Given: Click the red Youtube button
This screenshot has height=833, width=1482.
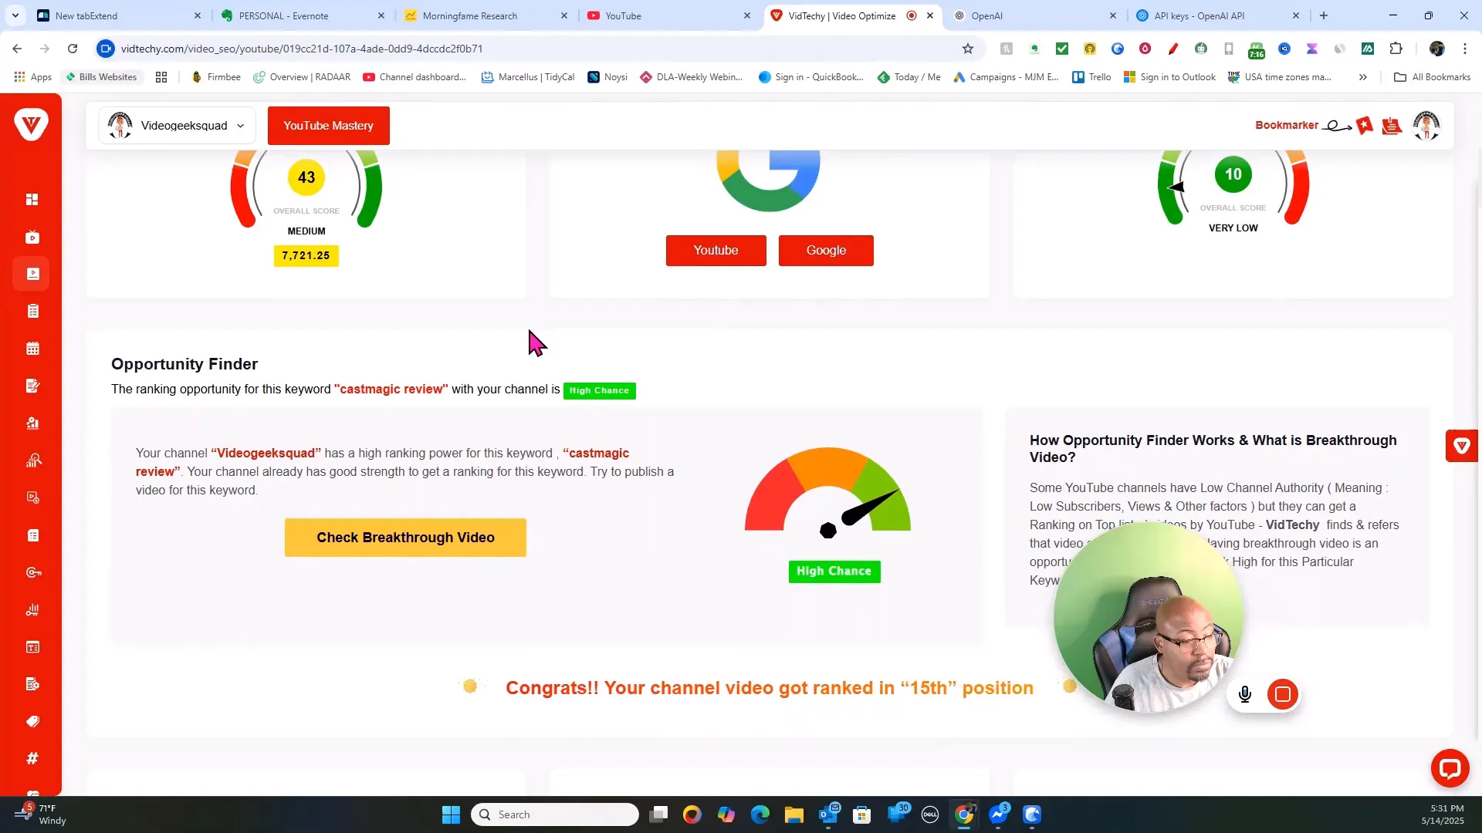Looking at the screenshot, I should pos(716,251).
